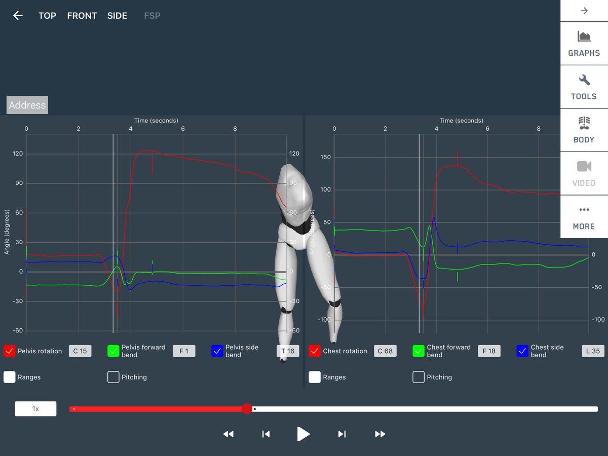Select the FSP tab

152,15
